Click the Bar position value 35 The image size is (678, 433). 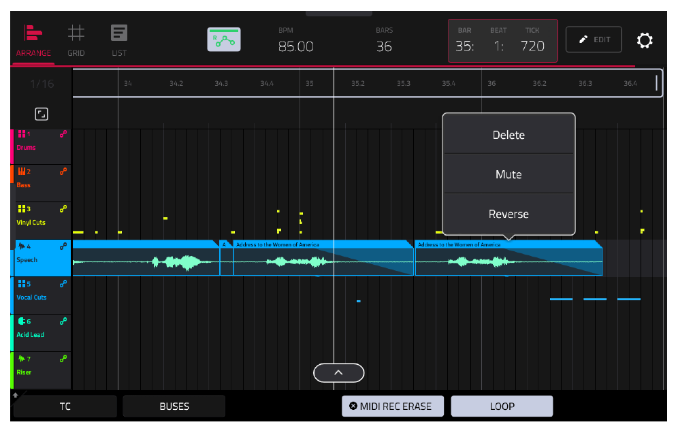[x=464, y=46]
